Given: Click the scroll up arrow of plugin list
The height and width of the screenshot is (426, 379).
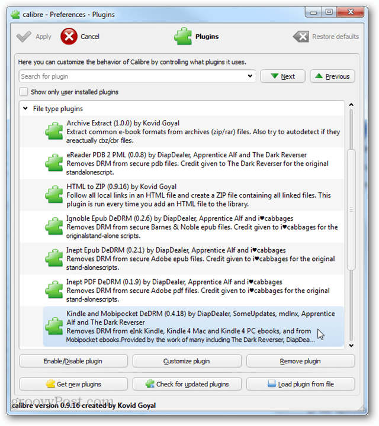Looking at the screenshot, I should pyautogui.click(x=351, y=105).
